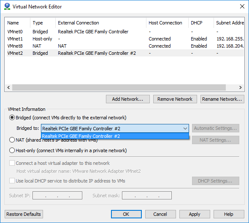Viewport: 249px width, 223px height.
Task: Click the network list scroll left arrow
Action: [8, 87]
